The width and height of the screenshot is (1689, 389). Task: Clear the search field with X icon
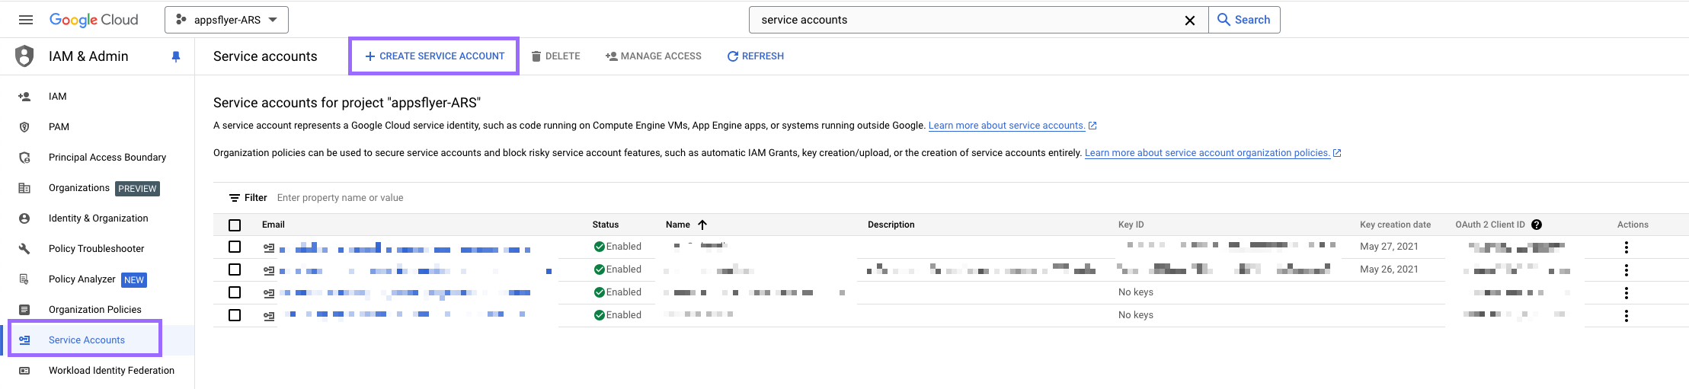point(1189,21)
